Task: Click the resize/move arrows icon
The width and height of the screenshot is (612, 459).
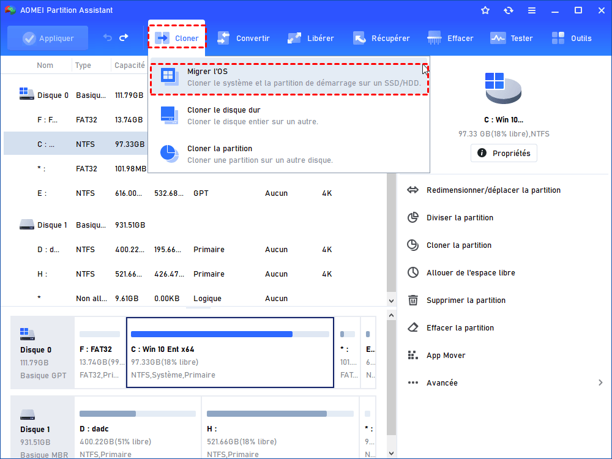Action: [412, 190]
